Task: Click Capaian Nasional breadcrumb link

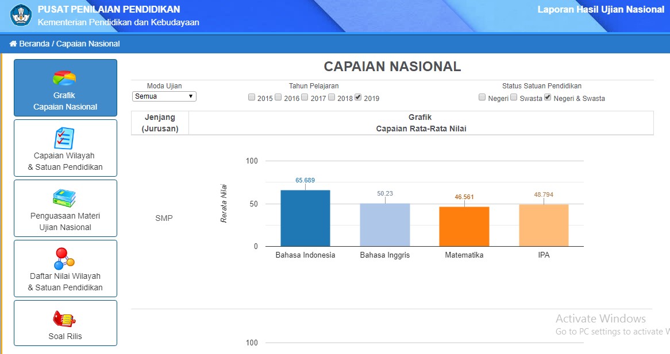Action: point(88,44)
